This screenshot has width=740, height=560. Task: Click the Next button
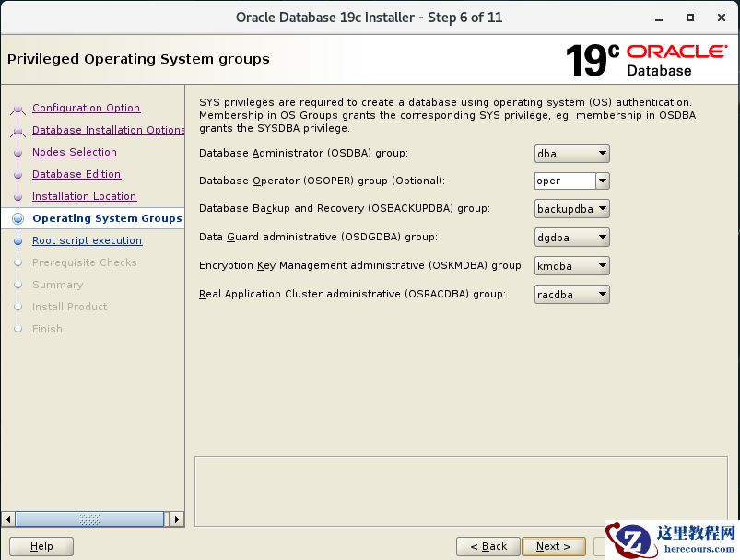tap(554, 546)
